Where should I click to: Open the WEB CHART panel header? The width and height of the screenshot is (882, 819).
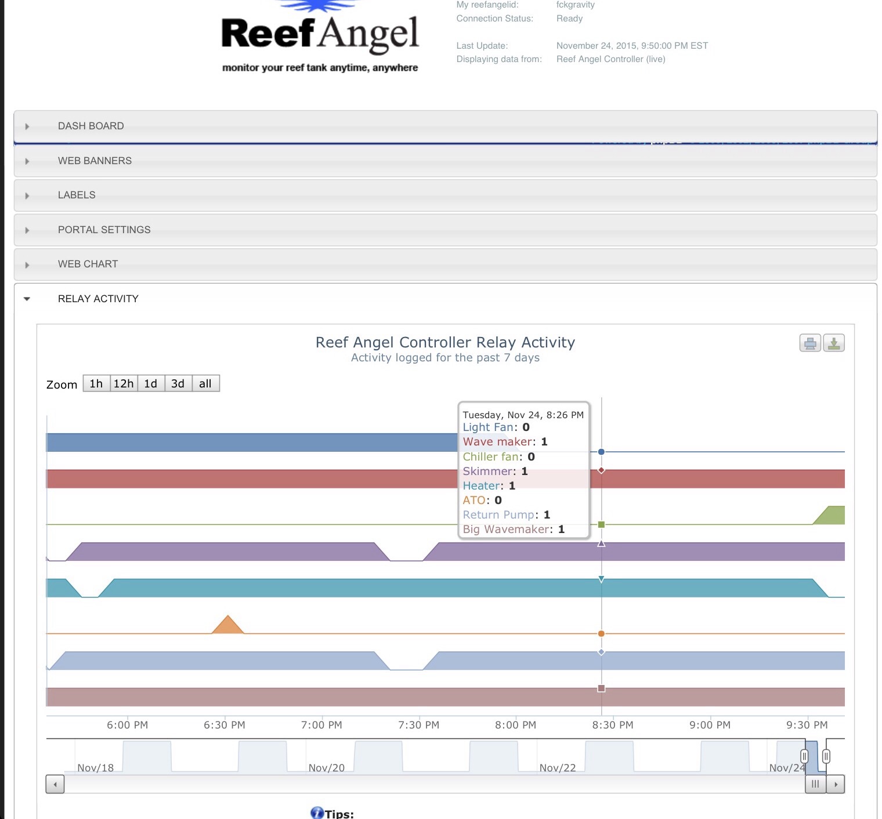pos(445,264)
